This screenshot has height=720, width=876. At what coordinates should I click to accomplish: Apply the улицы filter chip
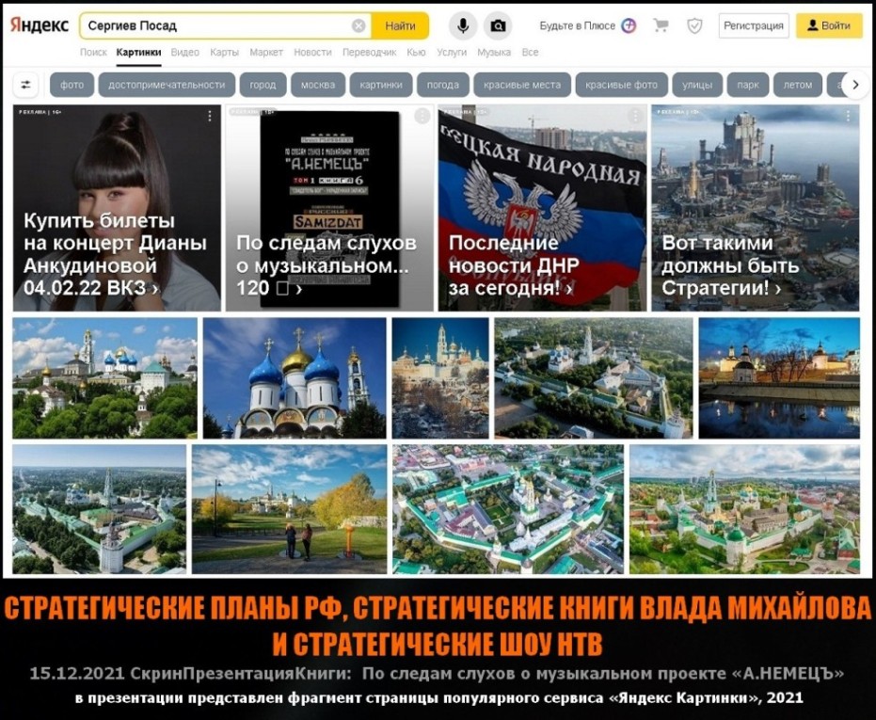697,85
